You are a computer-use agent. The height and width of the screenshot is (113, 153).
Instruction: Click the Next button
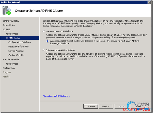[106, 106]
